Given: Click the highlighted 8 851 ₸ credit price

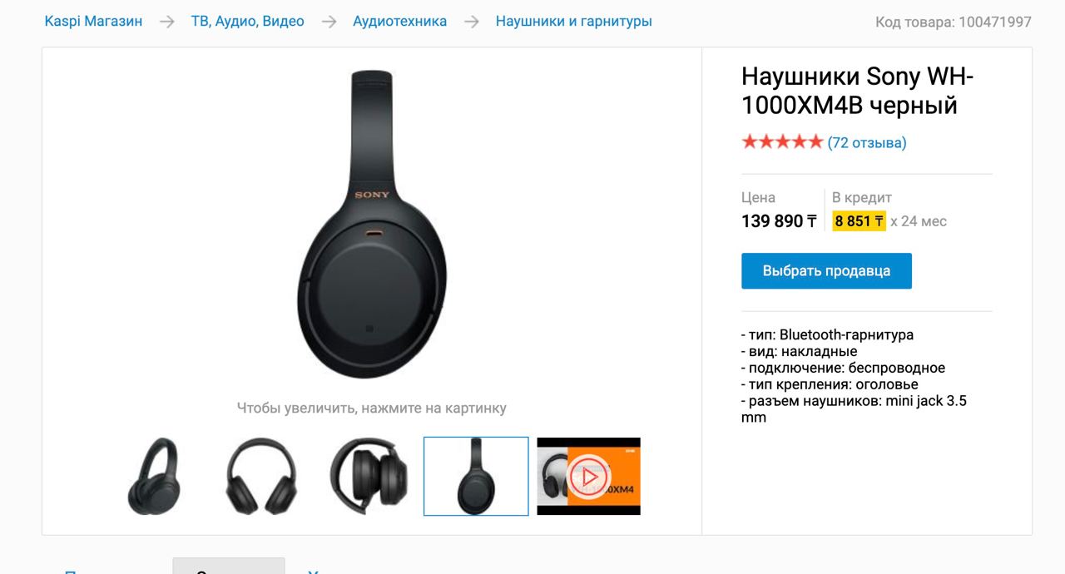Looking at the screenshot, I should tap(859, 221).
